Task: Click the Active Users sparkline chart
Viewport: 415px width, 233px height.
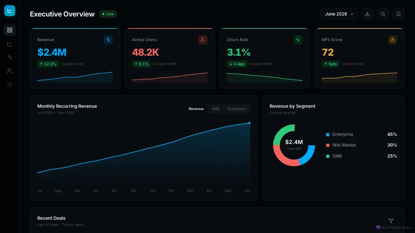Action: [x=170, y=78]
